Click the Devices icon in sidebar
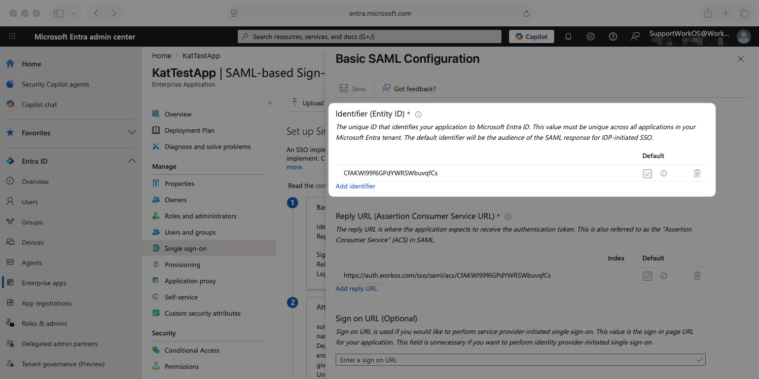The image size is (759, 379). click(x=10, y=242)
